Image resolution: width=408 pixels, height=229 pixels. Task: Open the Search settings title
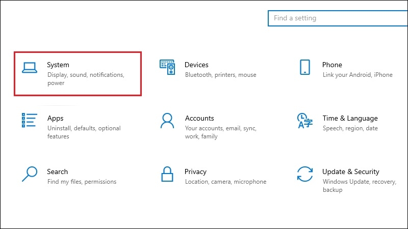point(57,171)
